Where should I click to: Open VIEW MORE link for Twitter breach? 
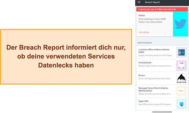[144, 32]
